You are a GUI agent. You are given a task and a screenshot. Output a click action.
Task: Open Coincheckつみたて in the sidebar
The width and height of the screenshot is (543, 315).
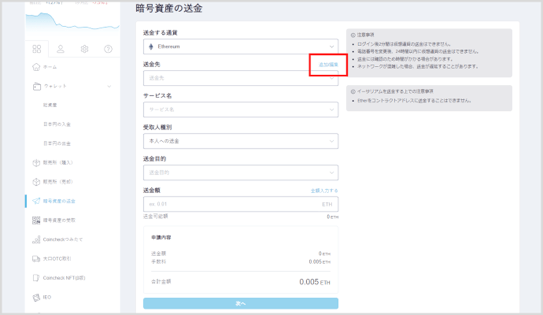[62, 239]
